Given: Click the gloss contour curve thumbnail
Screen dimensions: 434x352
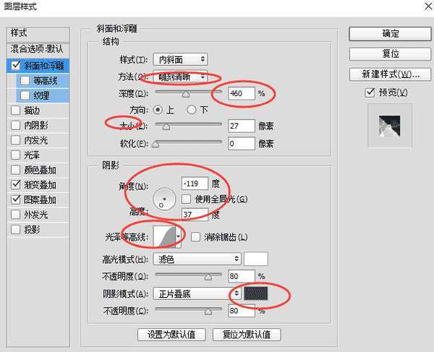Looking at the screenshot, I should click(166, 236).
